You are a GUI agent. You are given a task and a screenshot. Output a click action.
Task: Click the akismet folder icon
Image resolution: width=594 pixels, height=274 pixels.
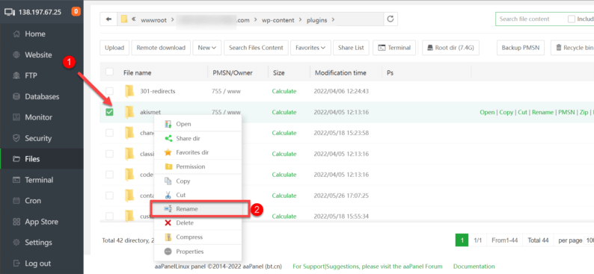[x=129, y=112]
